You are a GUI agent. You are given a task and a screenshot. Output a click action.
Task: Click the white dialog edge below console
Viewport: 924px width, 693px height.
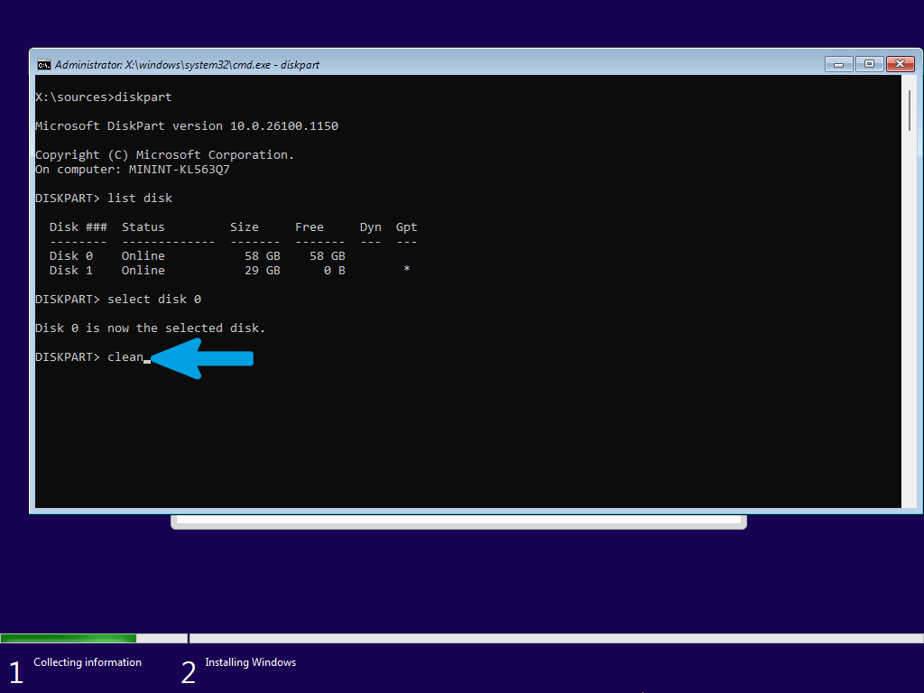coord(458,522)
